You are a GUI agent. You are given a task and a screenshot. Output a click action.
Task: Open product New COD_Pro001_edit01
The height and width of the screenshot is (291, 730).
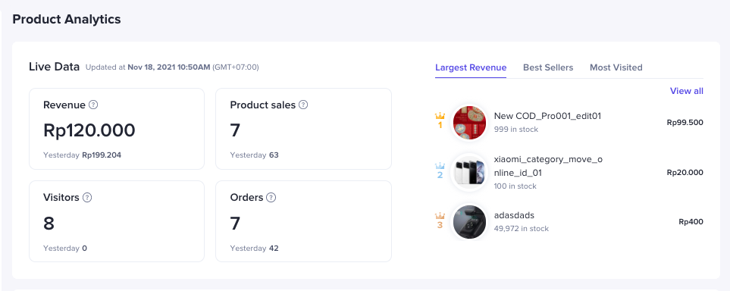point(547,116)
